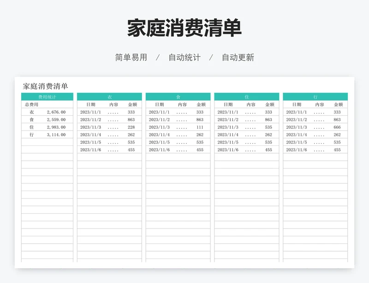Viewport: 369px width, 283px height.
Task: Select 内容 dots of 2023/11/1 in 行 table
Action: click(319, 114)
